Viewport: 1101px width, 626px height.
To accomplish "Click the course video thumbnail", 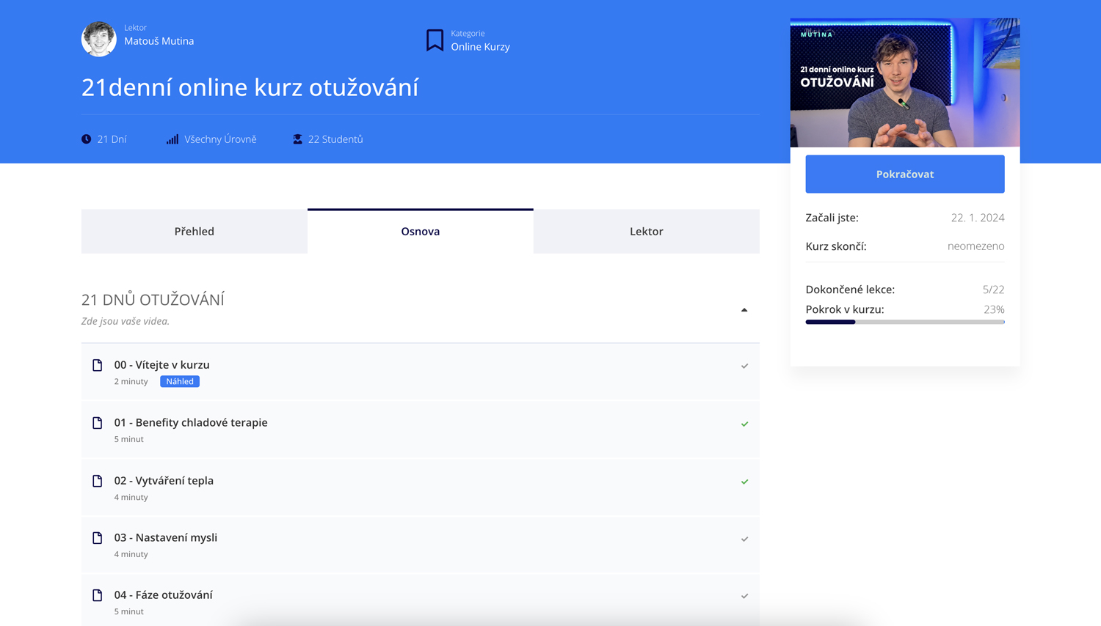I will [x=905, y=83].
